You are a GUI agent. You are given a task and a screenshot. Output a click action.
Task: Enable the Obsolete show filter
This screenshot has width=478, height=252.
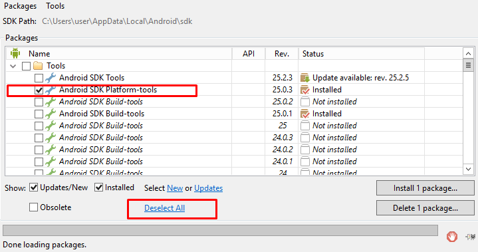[33, 207]
